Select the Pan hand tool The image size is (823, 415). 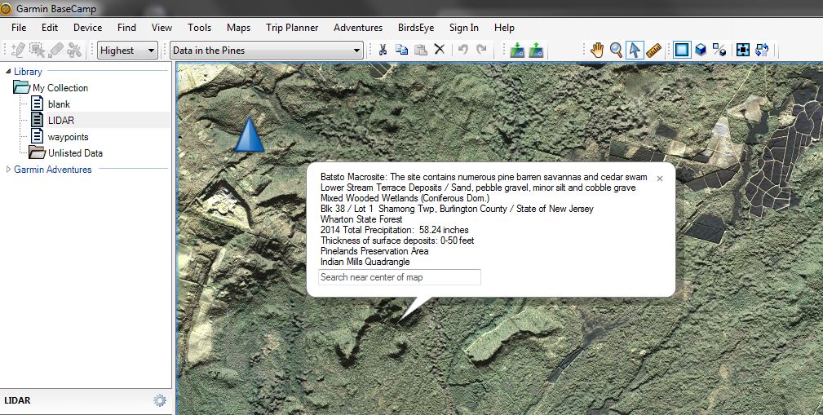pos(597,50)
